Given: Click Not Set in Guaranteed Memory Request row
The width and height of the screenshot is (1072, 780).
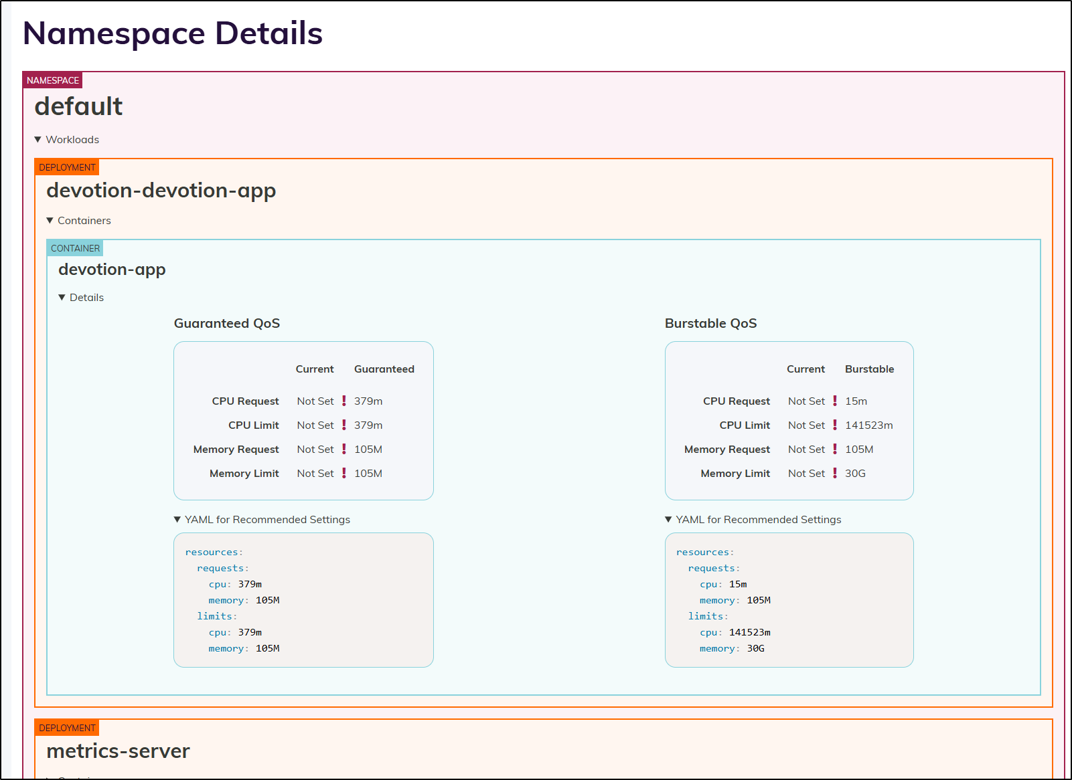Looking at the screenshot, I should 315,449.
